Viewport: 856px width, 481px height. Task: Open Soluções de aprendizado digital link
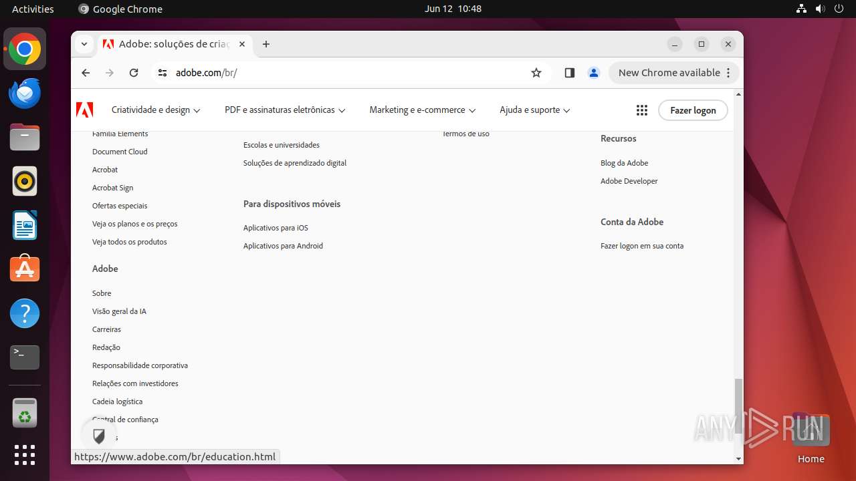tap(295, 163)
